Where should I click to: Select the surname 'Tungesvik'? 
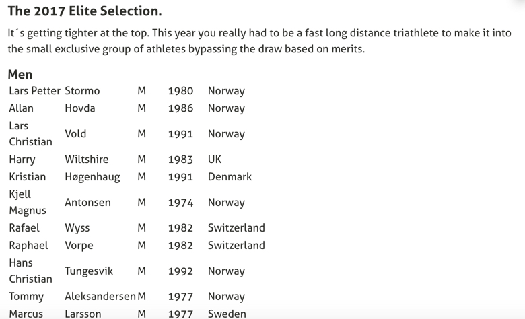[x=89, y=271]
